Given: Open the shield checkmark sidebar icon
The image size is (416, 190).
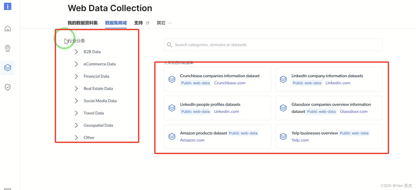Looking at the screenshot, I should pyautogui.click(x=8, y=87).
